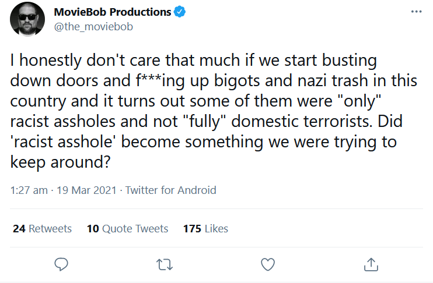Open the Twitter for Android source link

[x=171, y=190]
